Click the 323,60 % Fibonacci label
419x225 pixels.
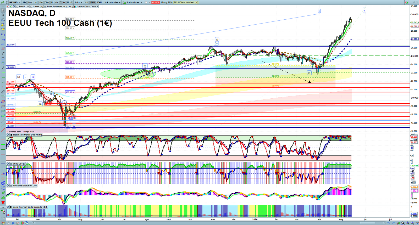point(70,38)
